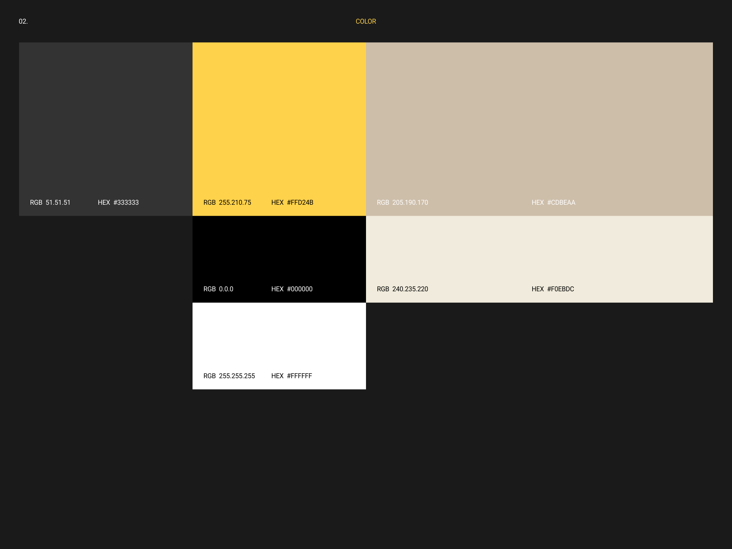Screen dimensions: 732x549
Task: Click the RGB 0.0.0 label
Action: [x=218, y=289]
